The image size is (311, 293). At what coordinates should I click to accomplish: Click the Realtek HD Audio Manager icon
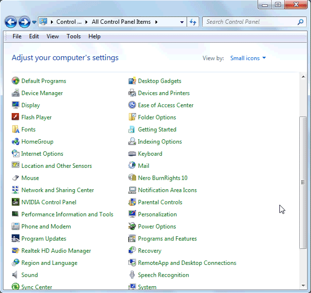(x=16, y=250)
